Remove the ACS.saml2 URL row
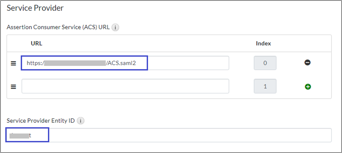 pos(308,63)
